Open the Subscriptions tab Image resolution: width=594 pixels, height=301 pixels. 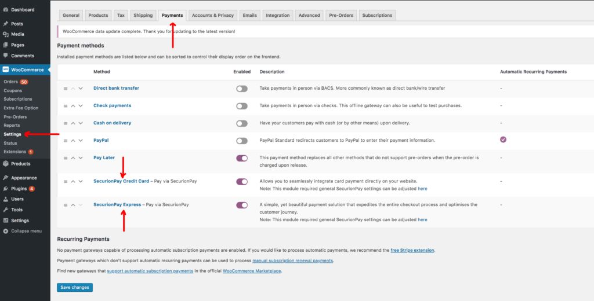[x=377, y=16]
